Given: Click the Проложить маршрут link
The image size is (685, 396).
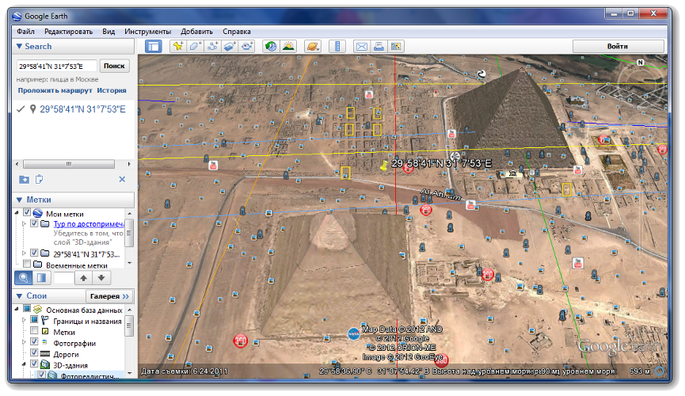Looking at the screenshot, I should click(54, 91).
